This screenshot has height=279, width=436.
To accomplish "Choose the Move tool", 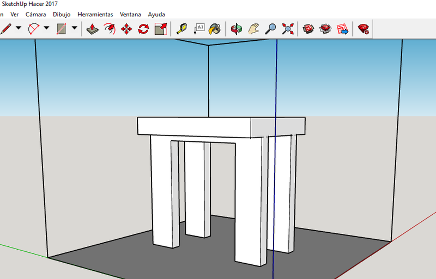I will pyautogui.click(x=126, y=29).
